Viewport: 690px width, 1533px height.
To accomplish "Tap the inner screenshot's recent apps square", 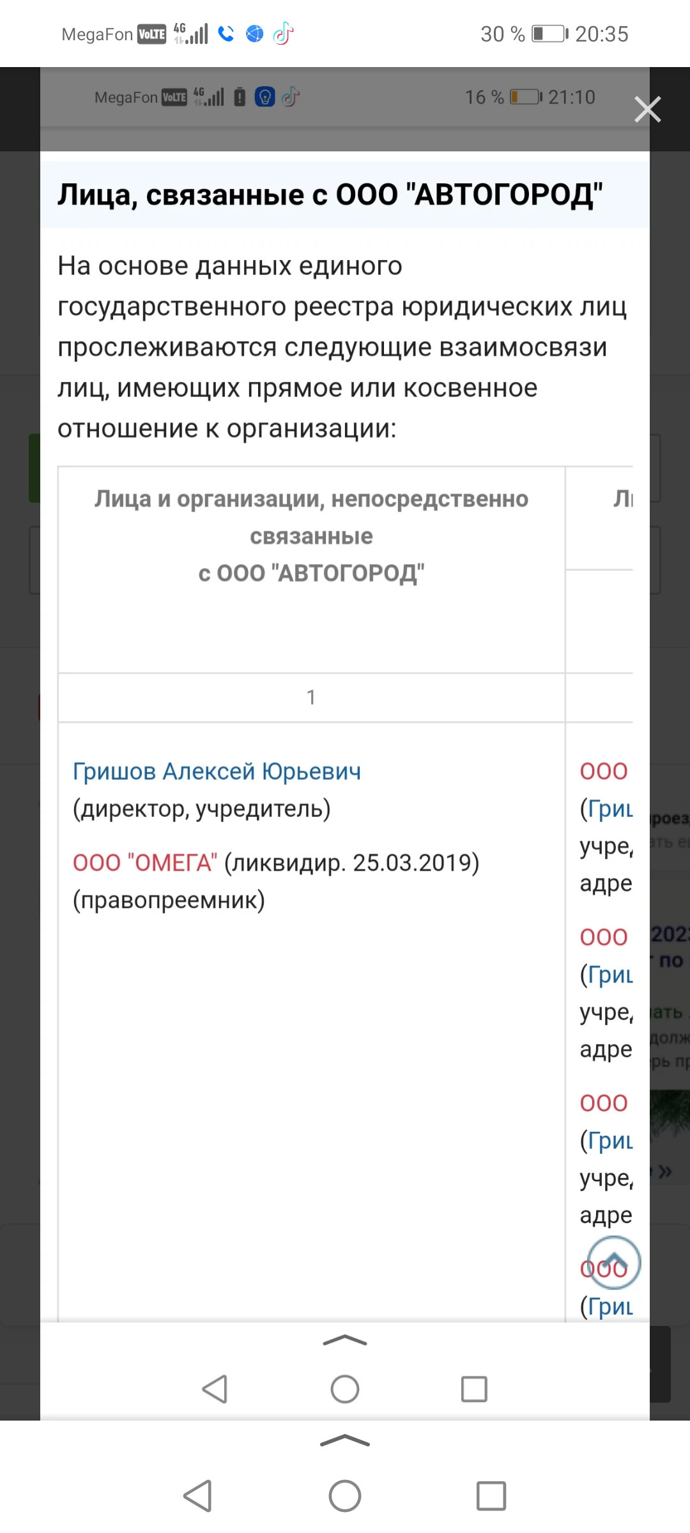I will [x=474, y=1389].
